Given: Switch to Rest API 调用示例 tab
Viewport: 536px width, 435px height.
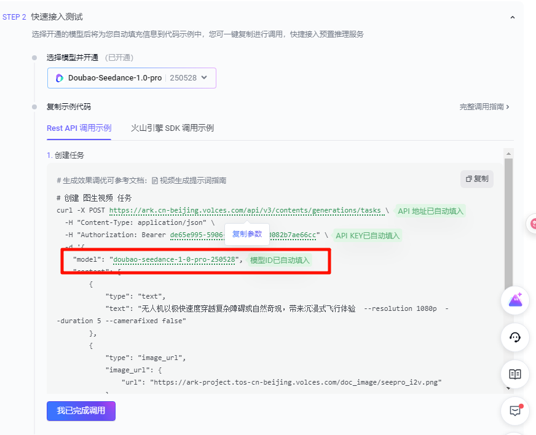Looking at the screenshot, I should tap(79, 128).
